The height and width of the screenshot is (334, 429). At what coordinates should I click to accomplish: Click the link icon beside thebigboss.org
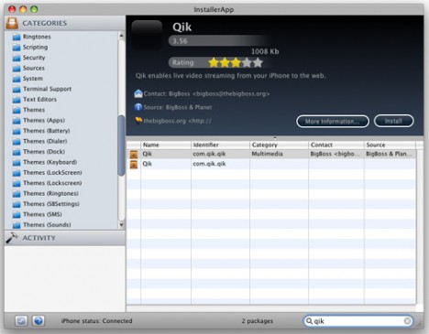tap(138, 121)
